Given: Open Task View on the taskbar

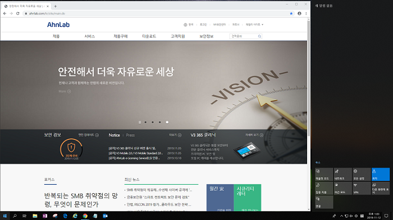Looking at the screenshot, I should pyautogui.click(x=24, y=216).
